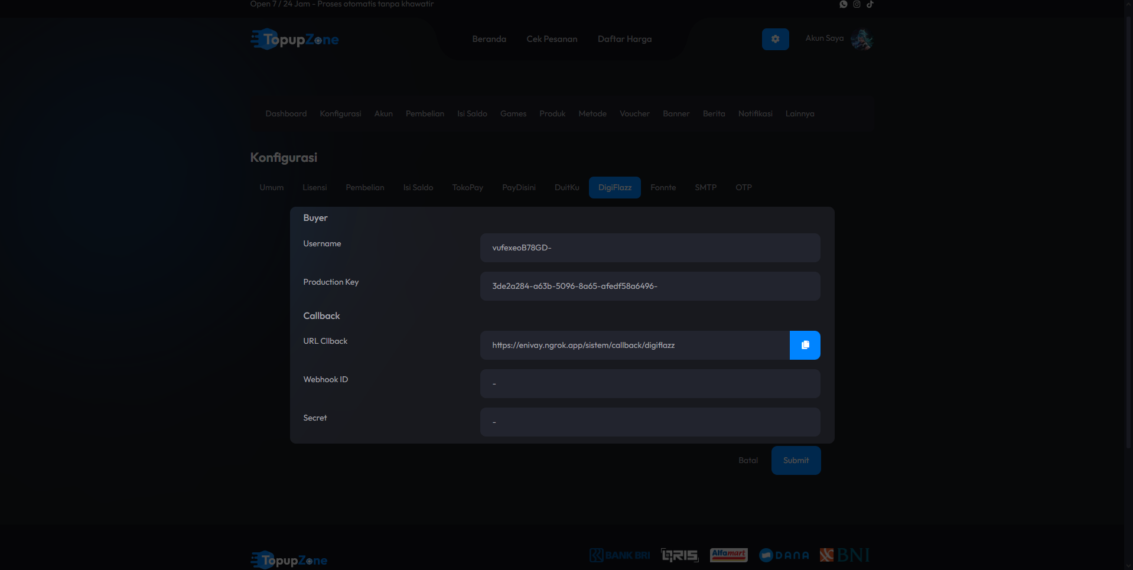Screen dimensions: 1133x570
Task: Open Notifikasi admin menu
Action: click(755, 113)
